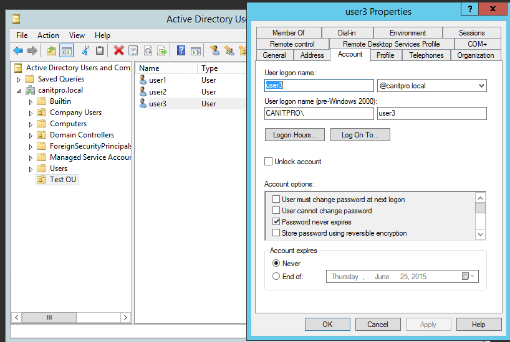Click Create new group icon
The image size is (510, 342).
point(229,50)
